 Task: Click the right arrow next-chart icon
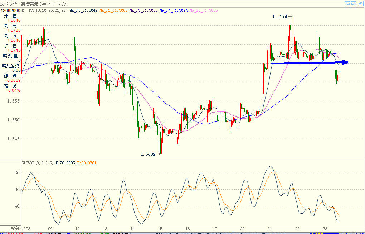click(354, 4)
